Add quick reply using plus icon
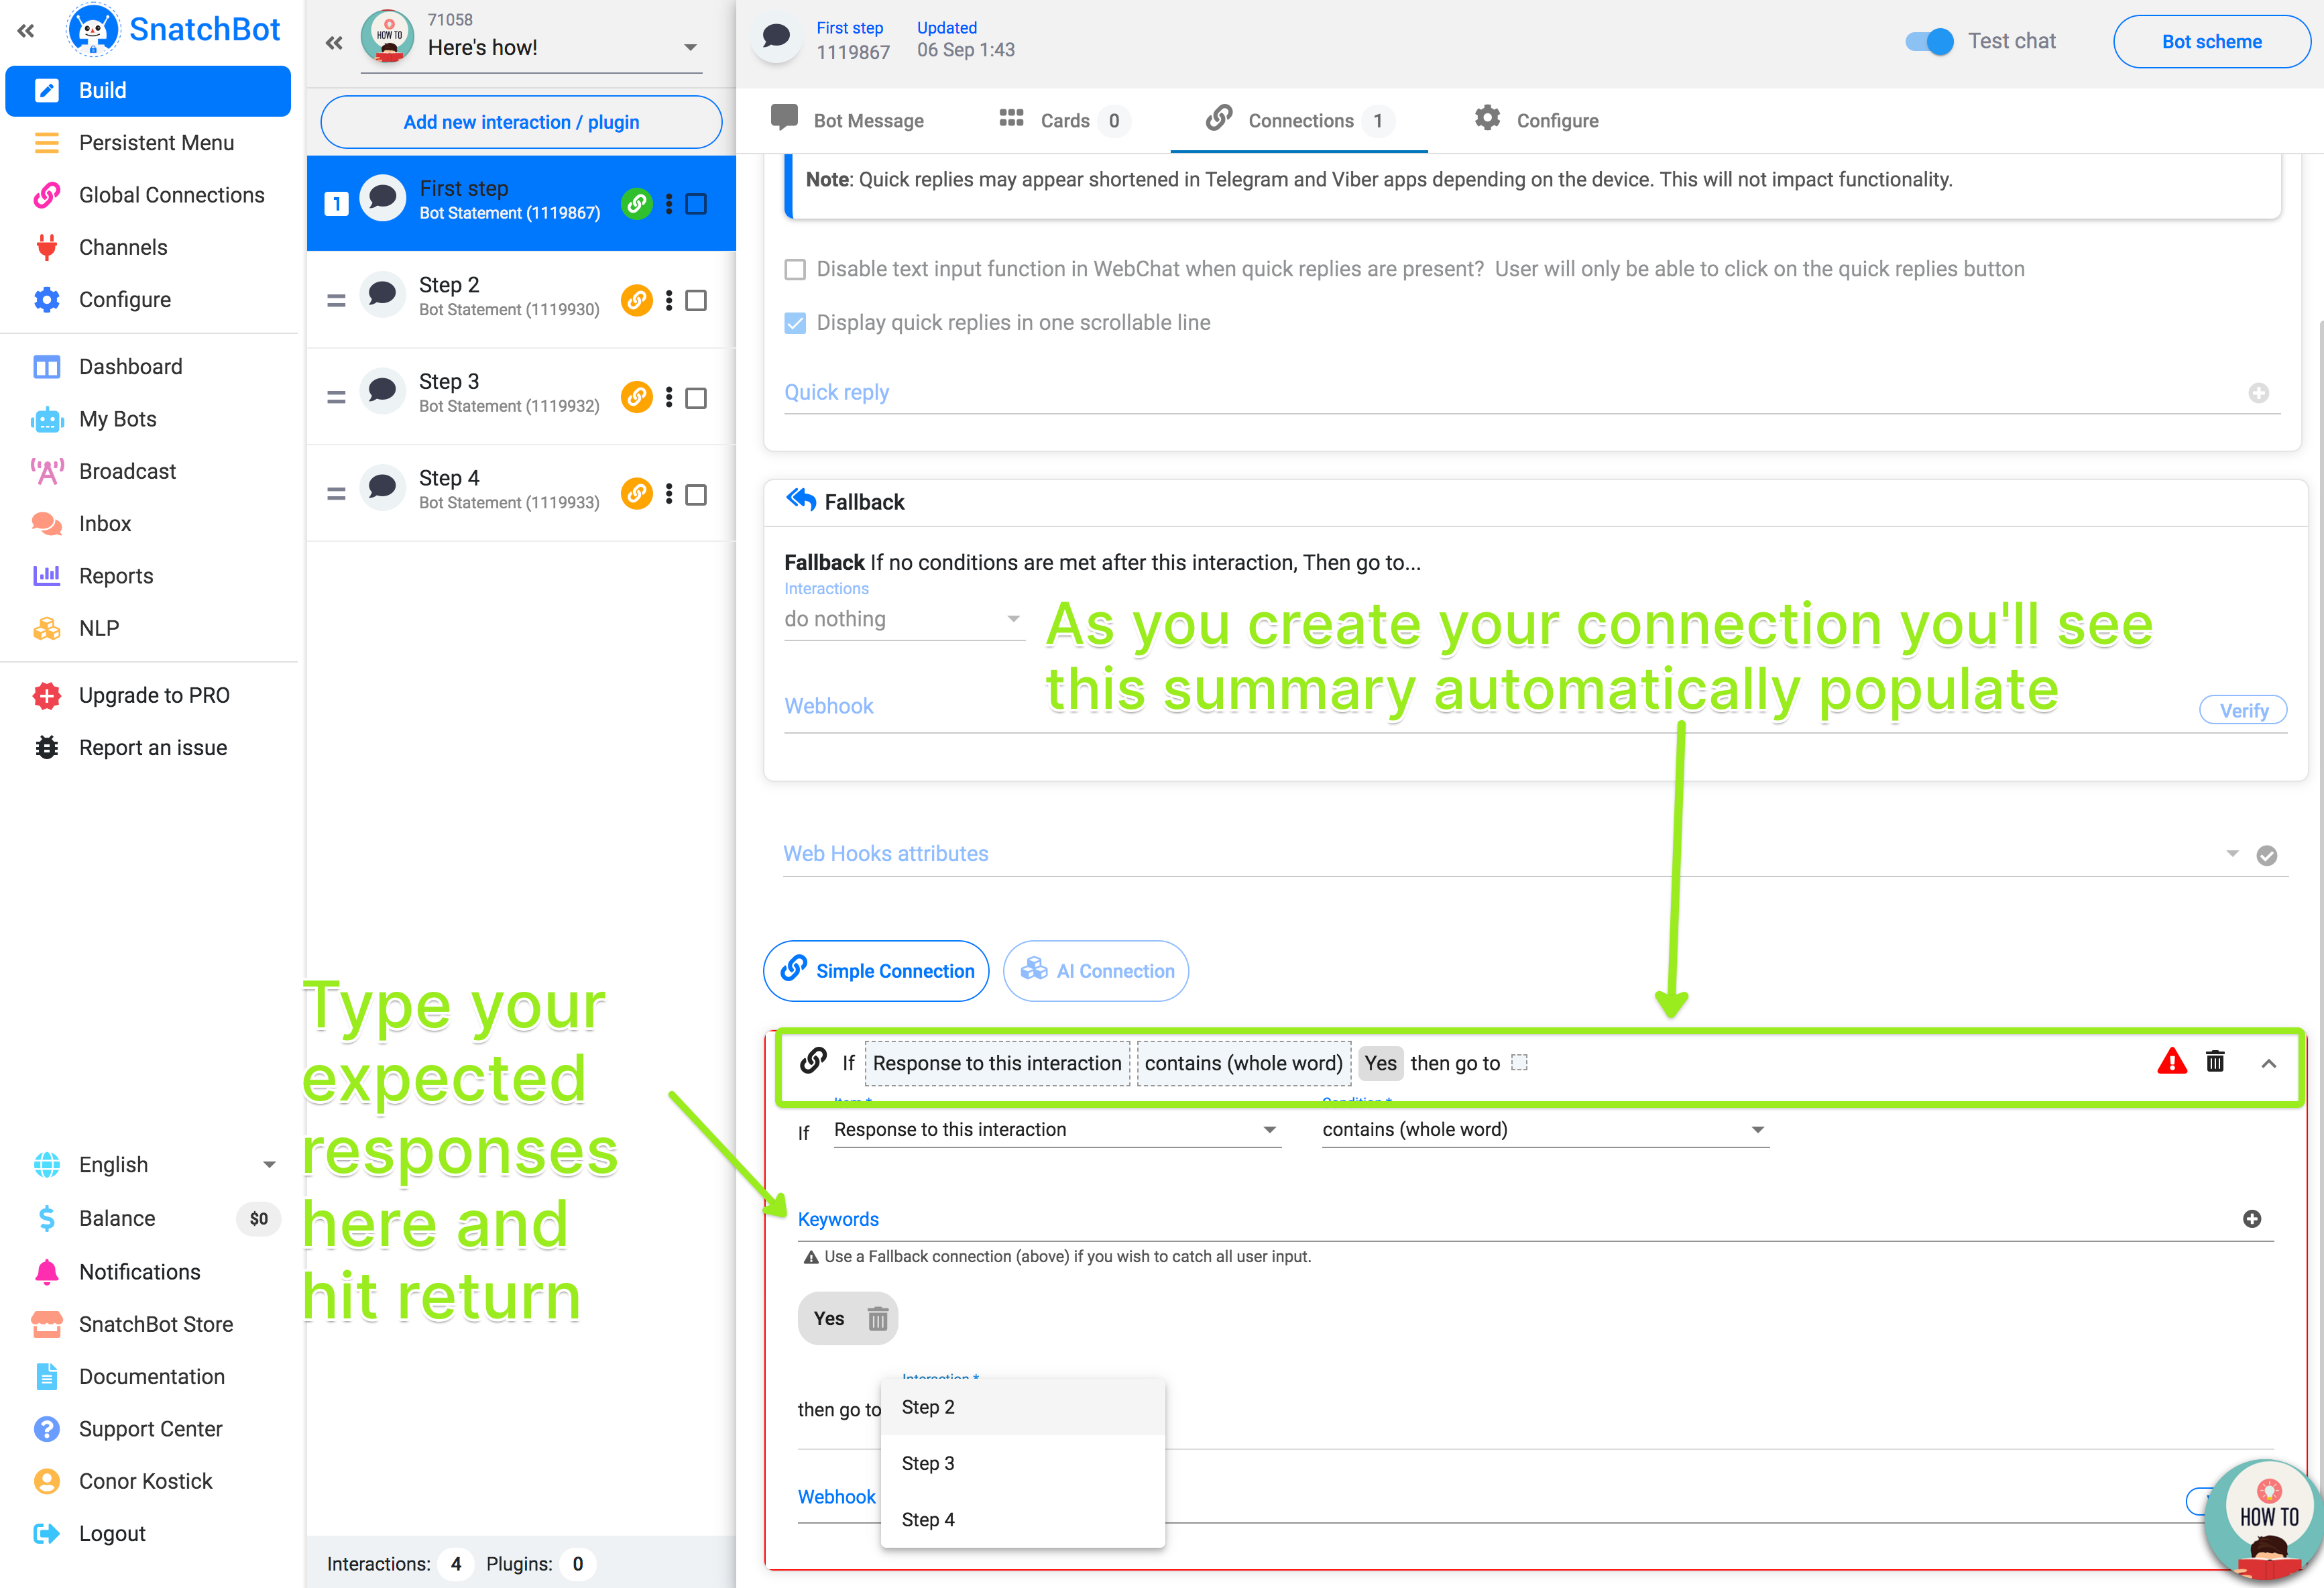Viewport: 2324px width, 1588px height. [2258, 393]
